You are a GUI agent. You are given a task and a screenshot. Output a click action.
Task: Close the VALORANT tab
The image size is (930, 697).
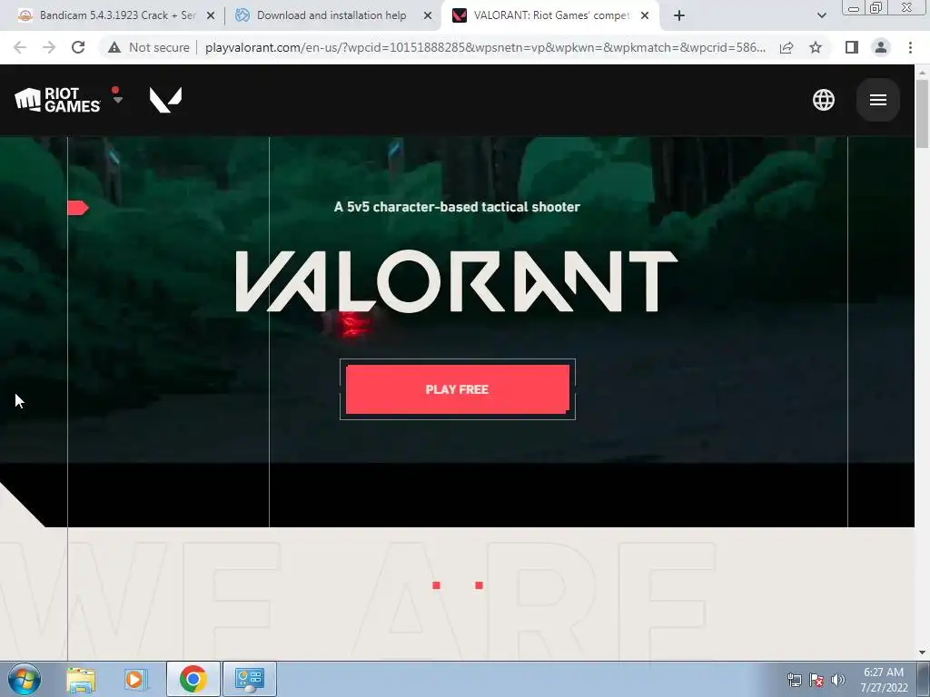(x=645, y=15)
